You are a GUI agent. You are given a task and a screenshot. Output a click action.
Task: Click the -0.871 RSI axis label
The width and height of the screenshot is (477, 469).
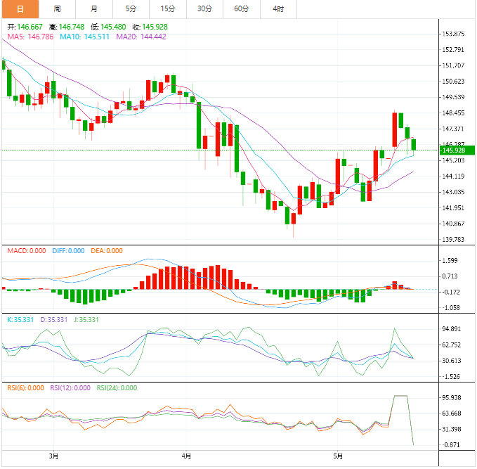451,445
